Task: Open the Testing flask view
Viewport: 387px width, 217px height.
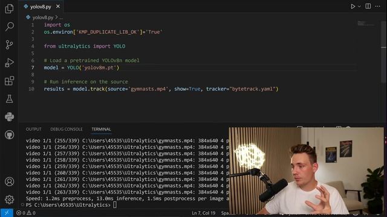Action: (x=9, y=99)
